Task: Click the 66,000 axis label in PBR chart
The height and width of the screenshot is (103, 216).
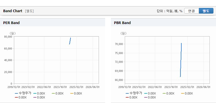Action: coord(119,80)
